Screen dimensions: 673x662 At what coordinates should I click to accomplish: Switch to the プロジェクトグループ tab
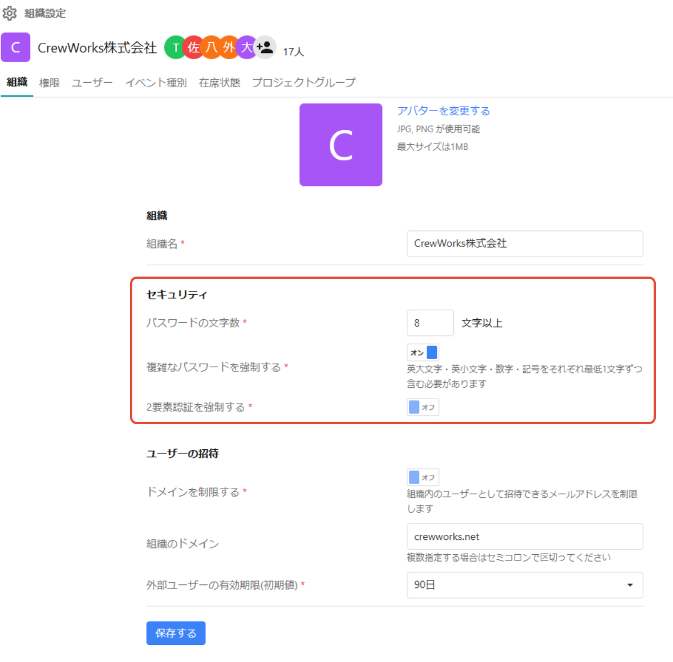click(304, 83)
